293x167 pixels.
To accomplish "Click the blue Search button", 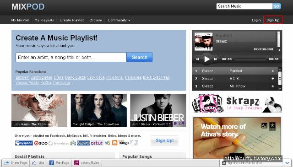I will click(x=140, y=57).
